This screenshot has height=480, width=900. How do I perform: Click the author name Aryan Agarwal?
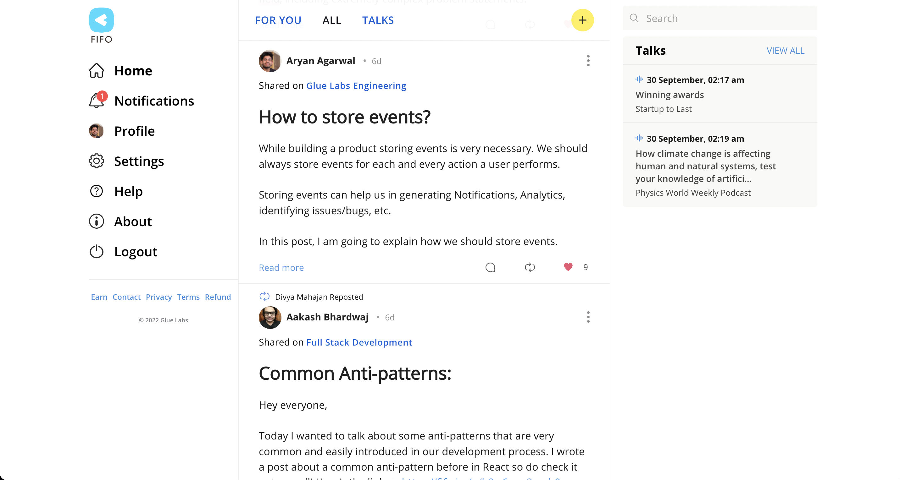(321, 61)
